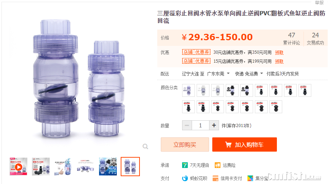The width and height of the screenshot is (328, 184).
Task: Click the 7天无理由 green icon
Action: 185,165
